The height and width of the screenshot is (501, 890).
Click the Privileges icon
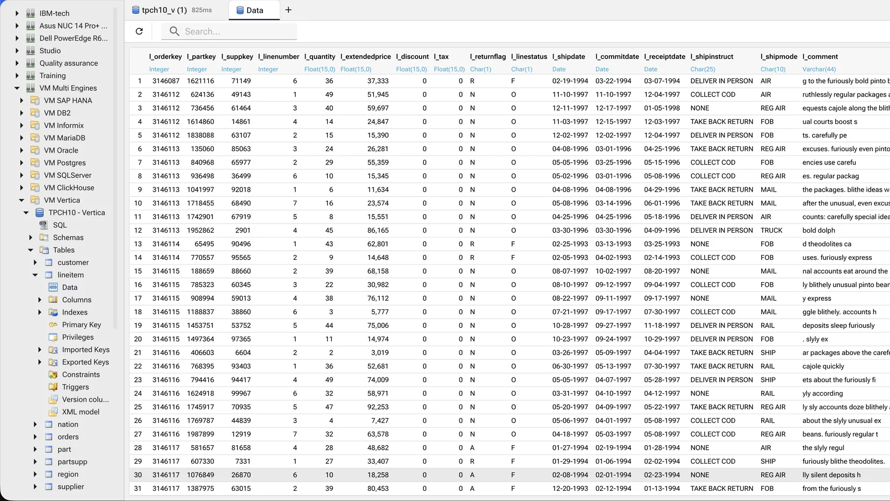[x=53, y=337]
